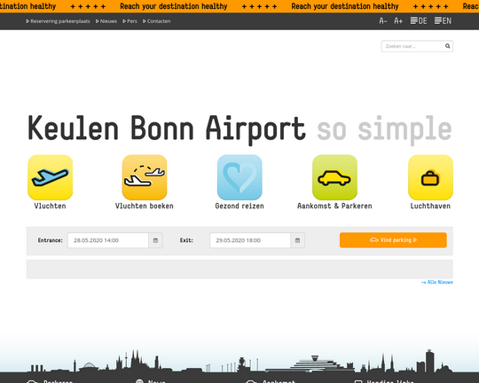
Task: Increase font size with A+
Action: (x=398, y=21)
